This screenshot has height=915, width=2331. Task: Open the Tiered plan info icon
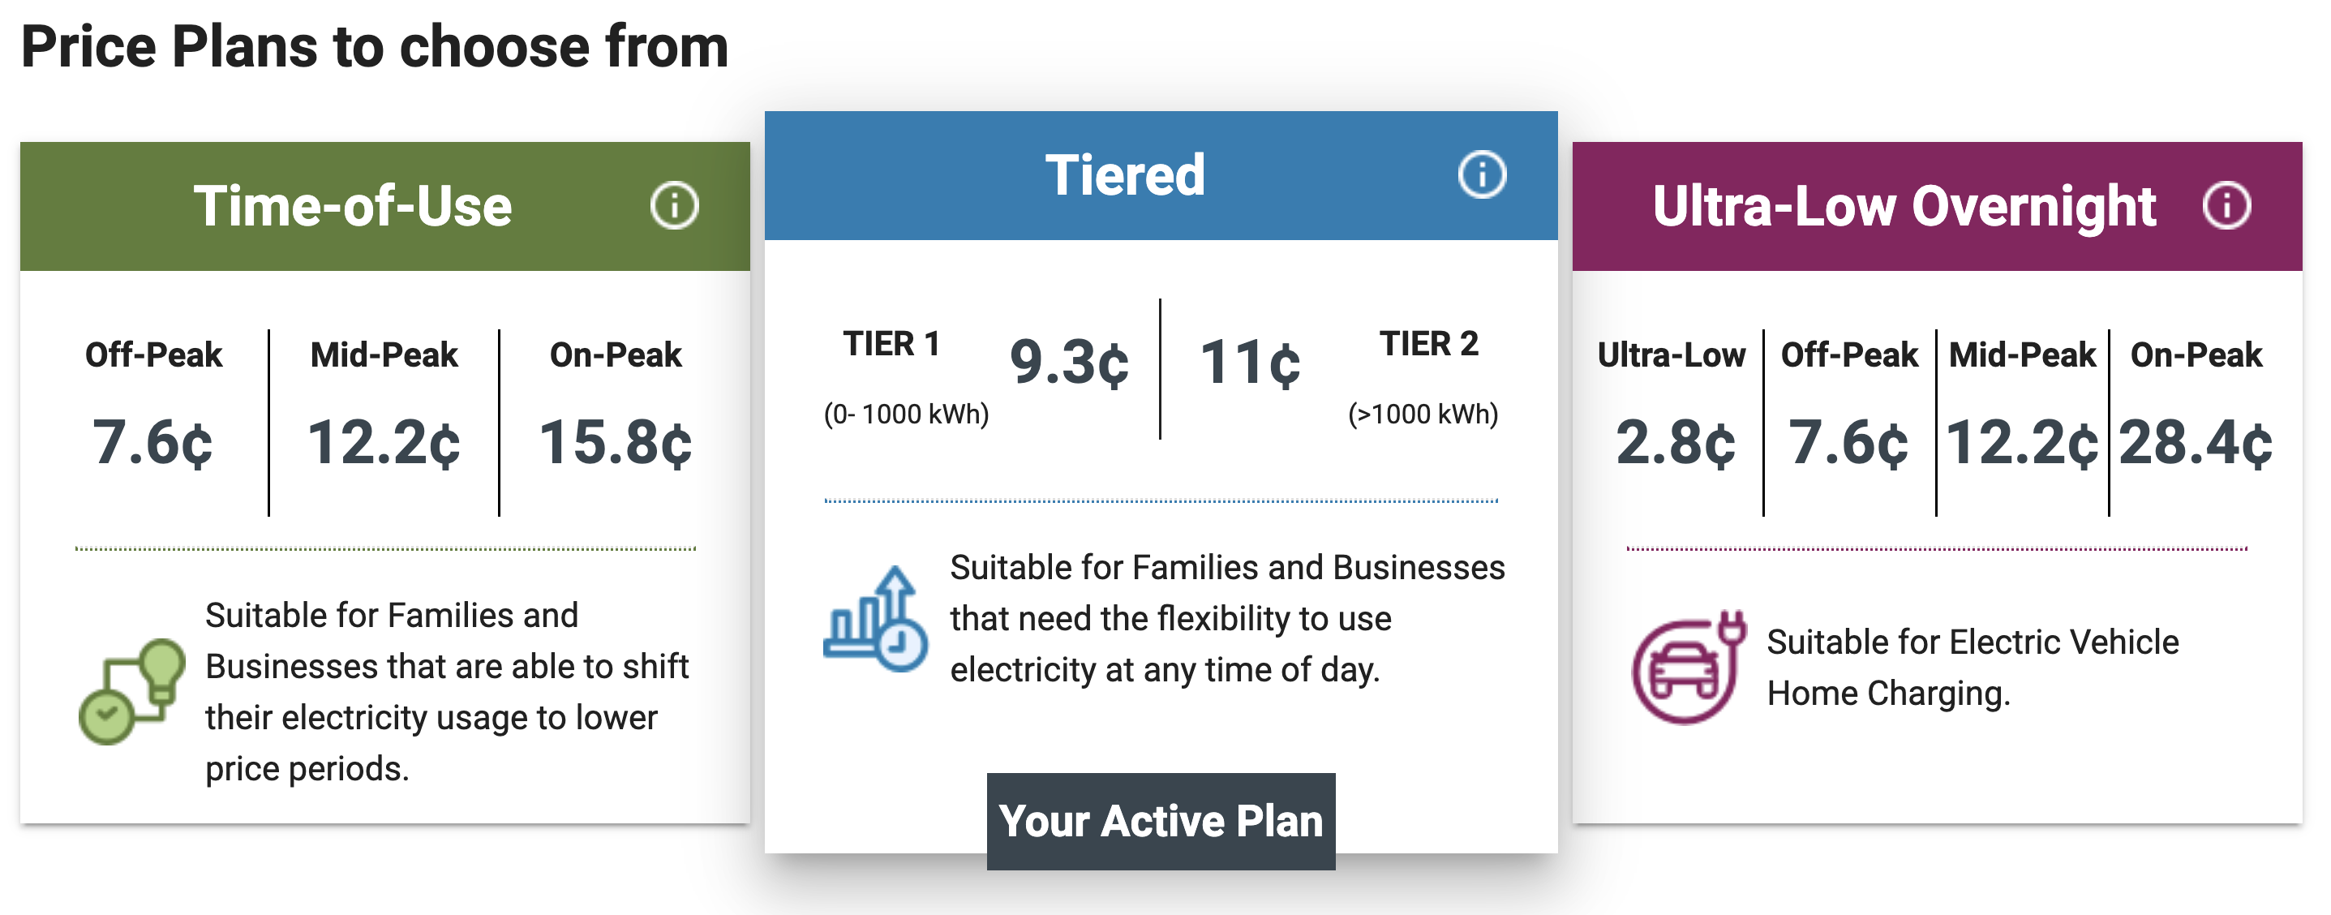(x=1482, y=174)
